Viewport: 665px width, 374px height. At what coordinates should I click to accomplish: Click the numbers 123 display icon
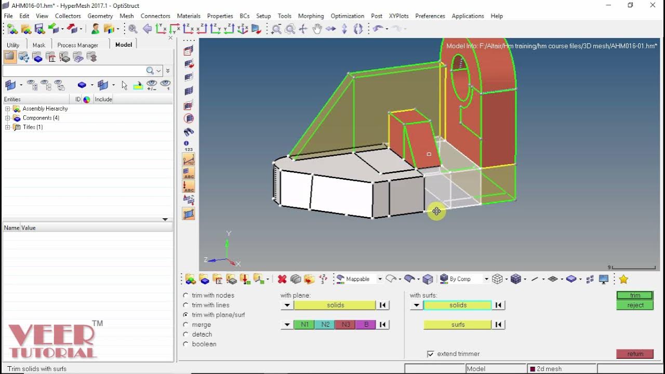point(189,146)
